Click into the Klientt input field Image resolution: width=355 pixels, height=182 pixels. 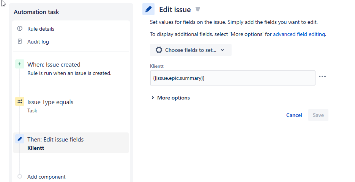(x=232, y=78)
